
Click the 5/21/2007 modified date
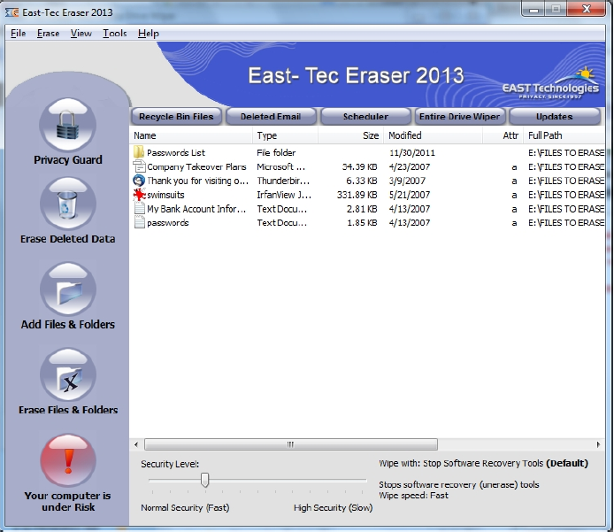point(410,195)
